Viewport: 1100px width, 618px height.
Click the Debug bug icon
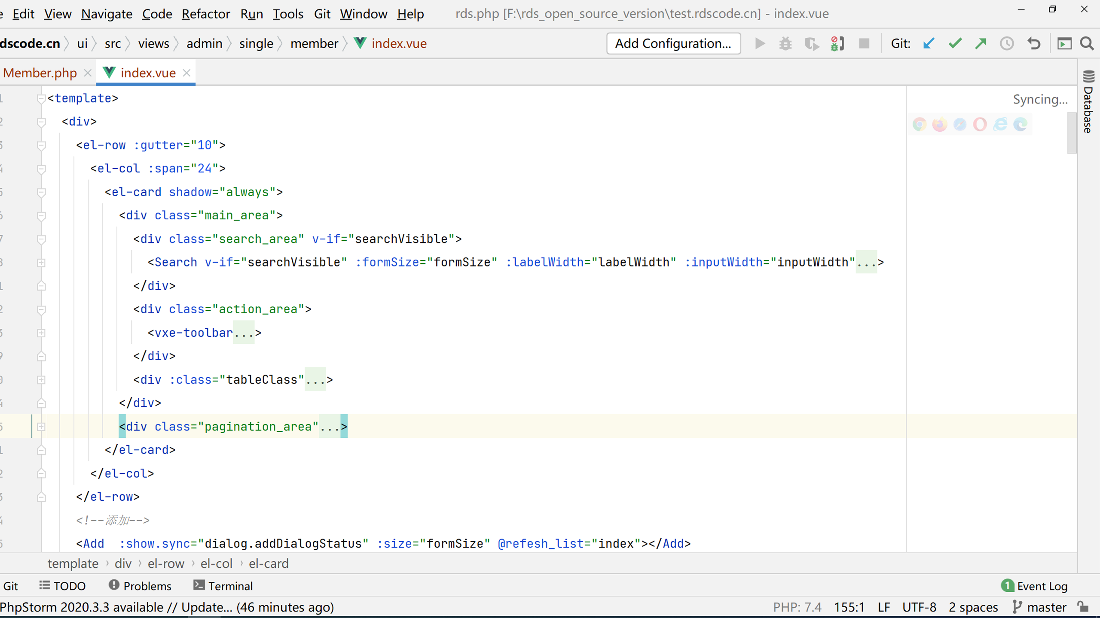785,43
